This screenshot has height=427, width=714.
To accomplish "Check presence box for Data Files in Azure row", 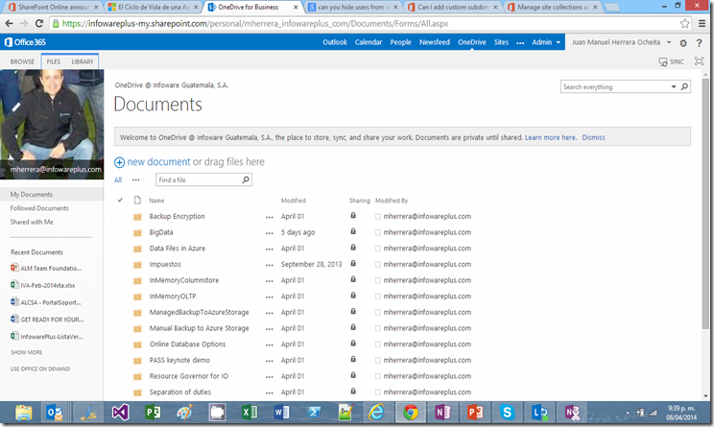I will (378, 249).
